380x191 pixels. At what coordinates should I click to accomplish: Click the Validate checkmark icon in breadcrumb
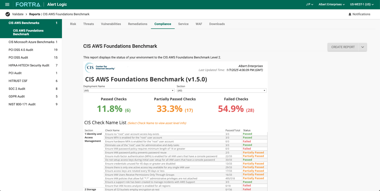[x=7, y=14]
